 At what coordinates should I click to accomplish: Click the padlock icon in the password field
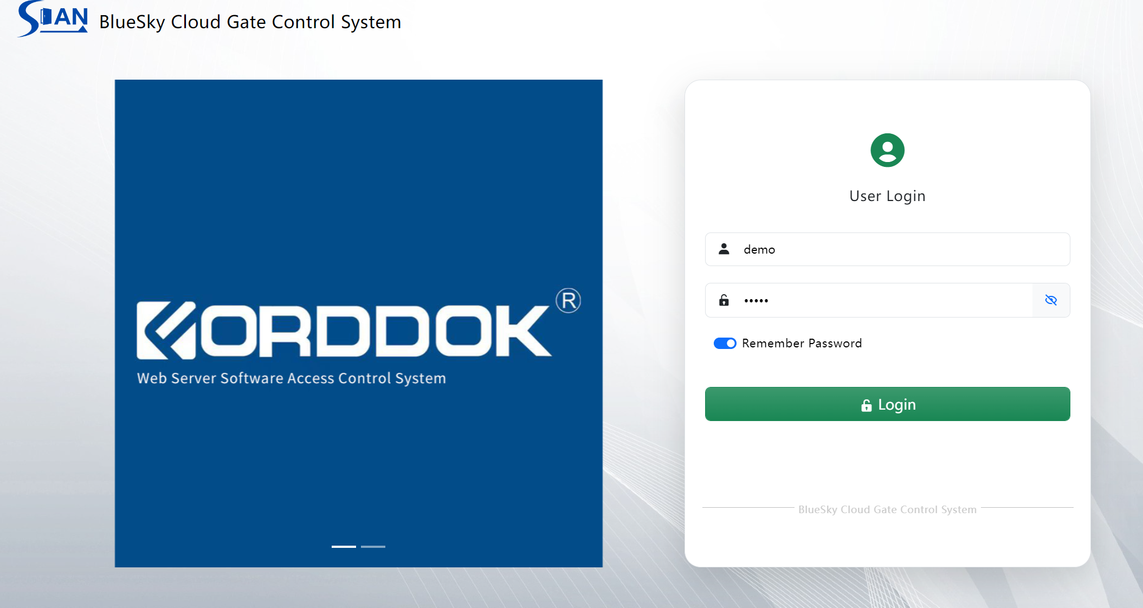pyautogui.click(x=724, y=300)
